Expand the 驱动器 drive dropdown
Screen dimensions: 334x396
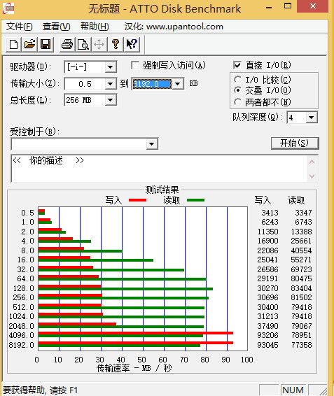(x=110, y=67)
